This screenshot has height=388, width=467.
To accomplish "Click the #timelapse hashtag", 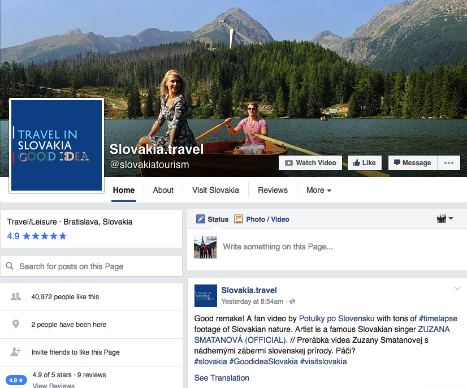I will pyautogui.click(x=438, y=318).
